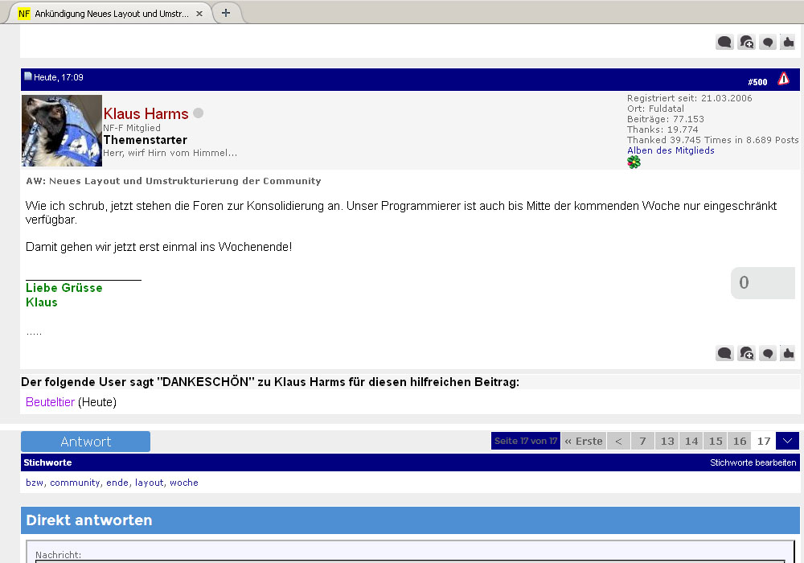Open the Stichworte bearbeiten link

[x=753, y=462]
